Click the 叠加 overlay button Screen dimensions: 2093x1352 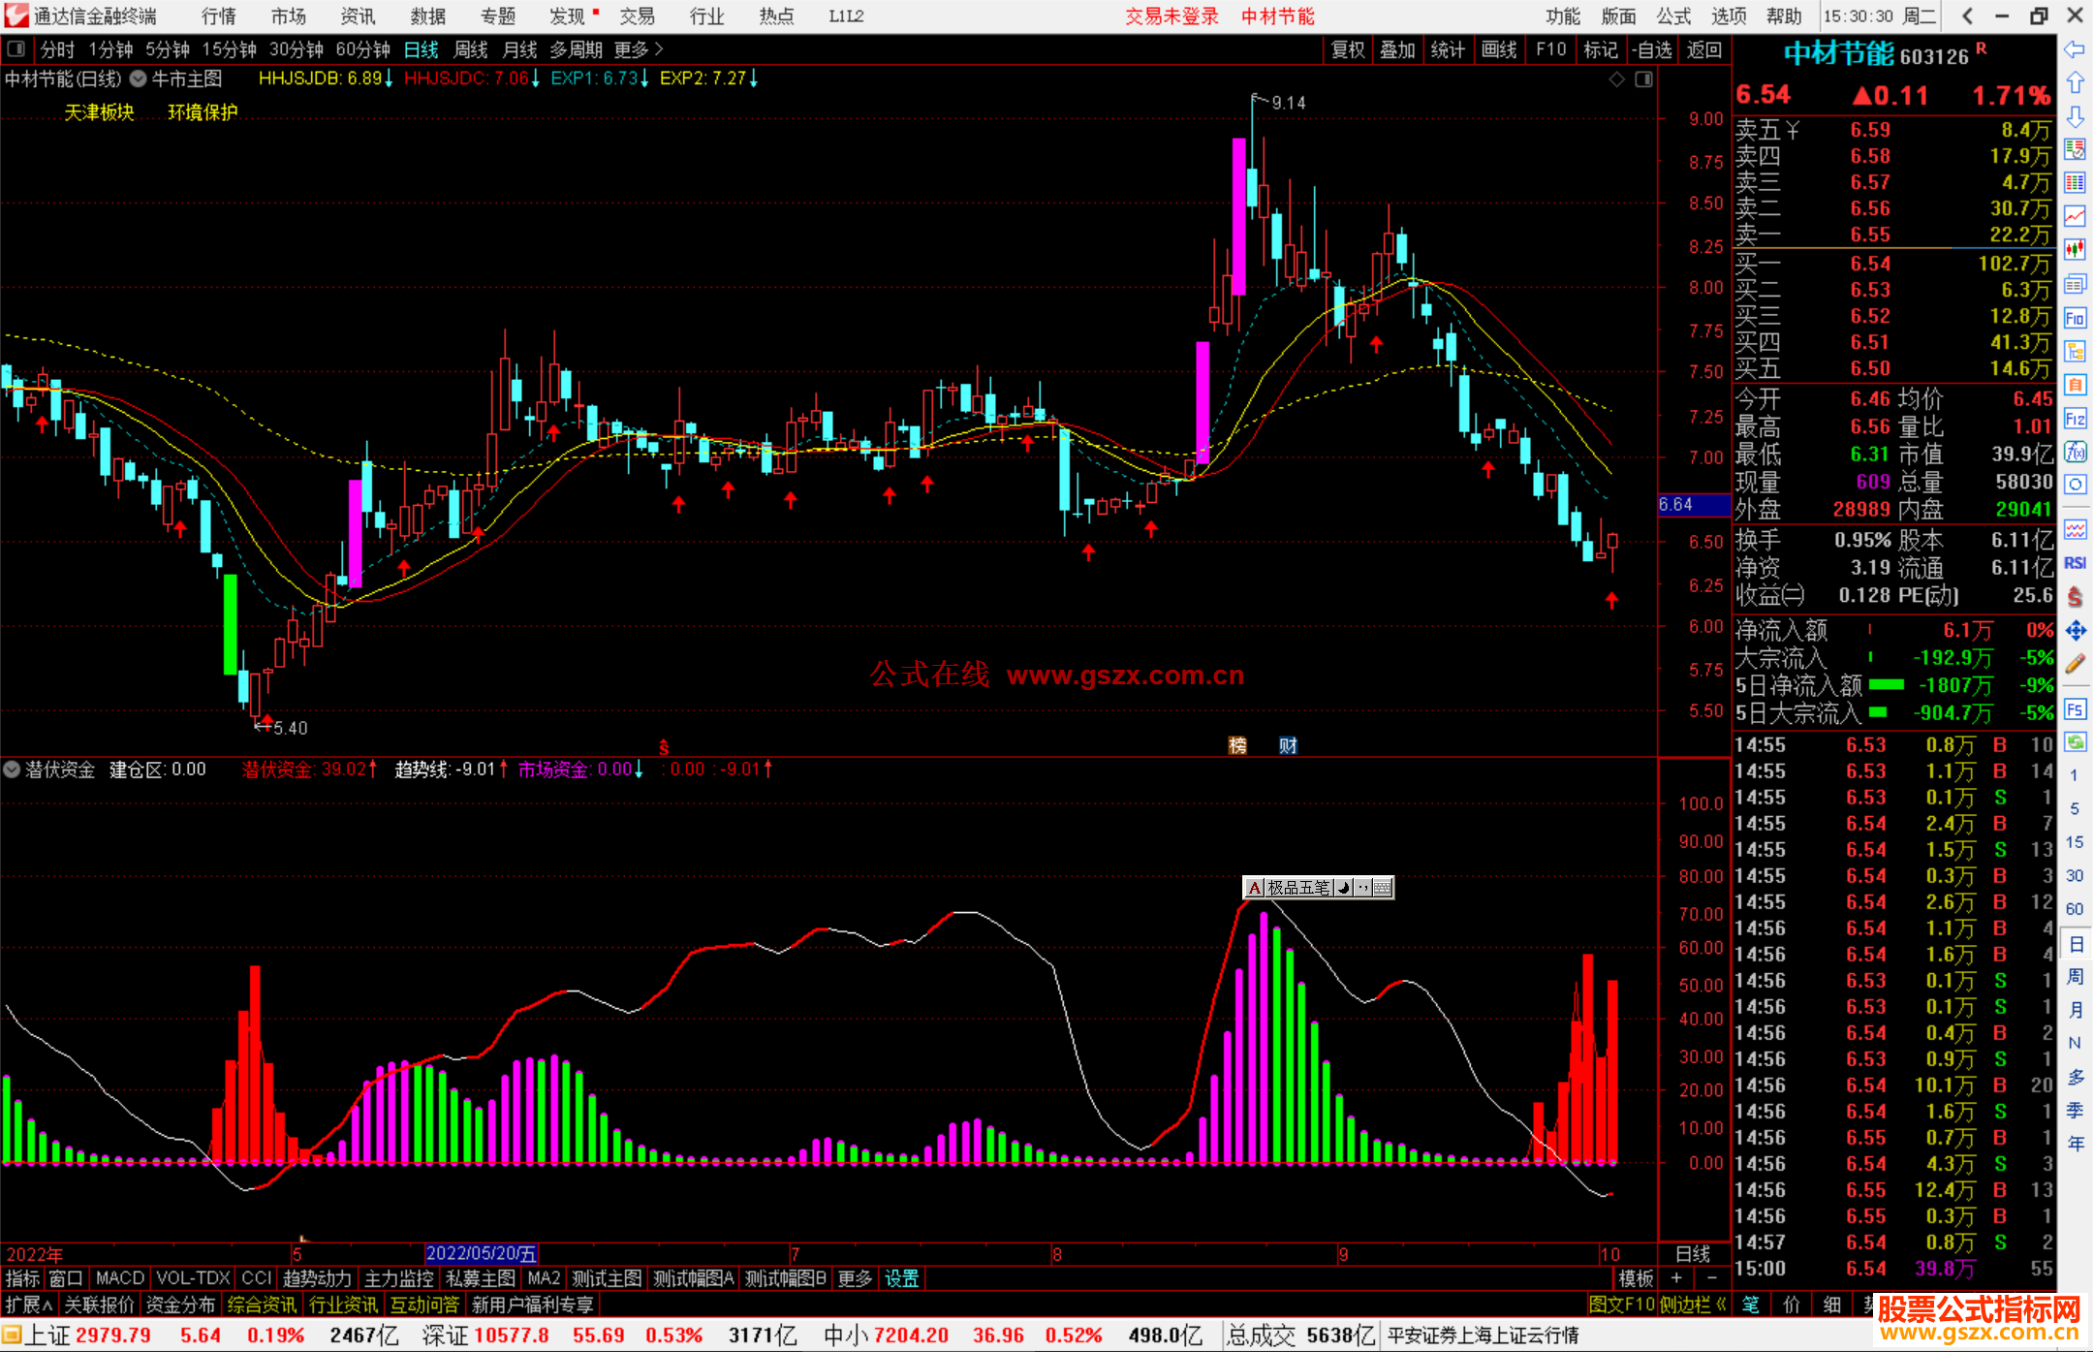tap(1397, 49)
